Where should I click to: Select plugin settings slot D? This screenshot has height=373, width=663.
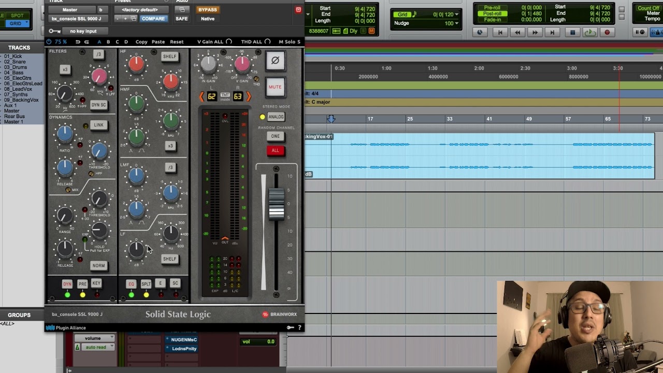coord(126,41)
